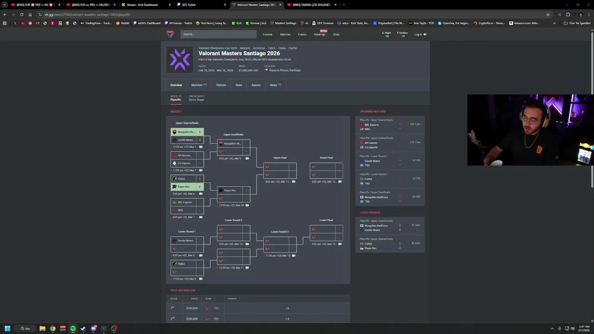Open Spotify from the taskbar
The width and height of the screenshot is (594, 334).
coord(73,328)
